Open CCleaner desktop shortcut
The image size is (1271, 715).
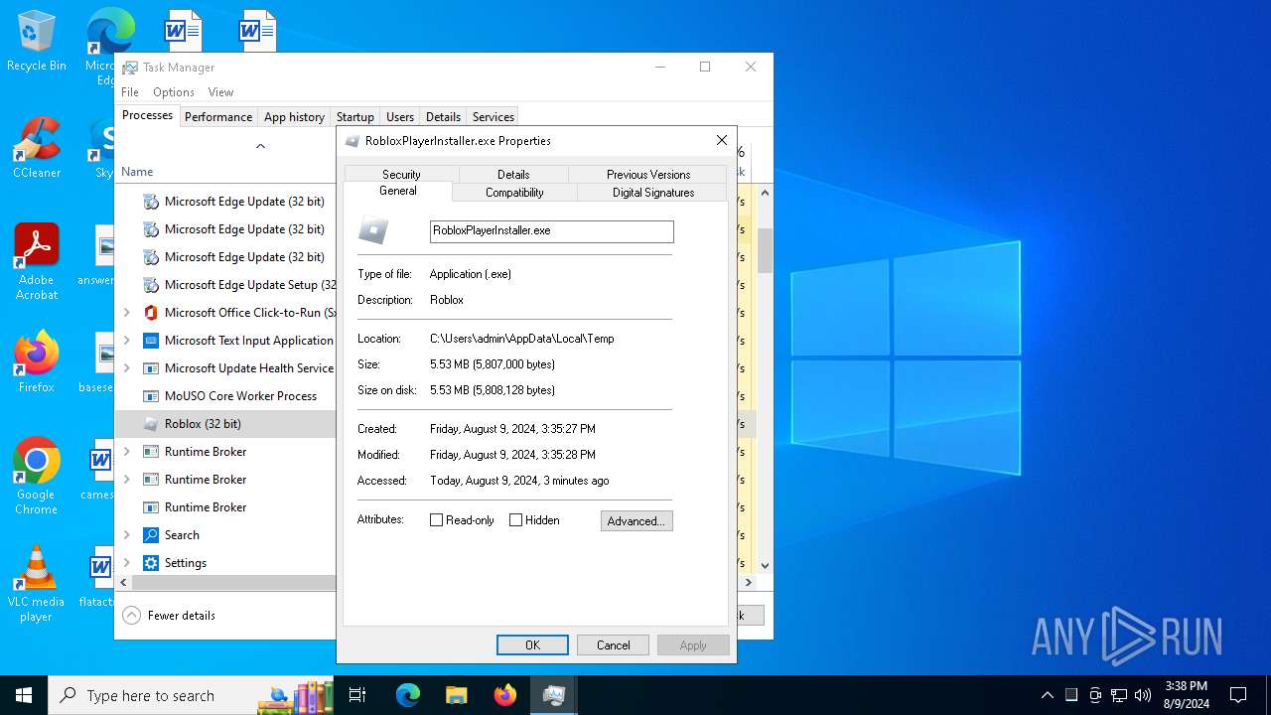[37, 148]
